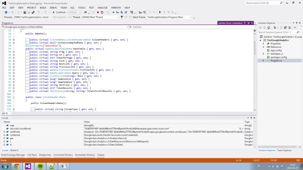Pin the Locals panel
Viewport: 303px width, 170px height.
tap(251, 118)
